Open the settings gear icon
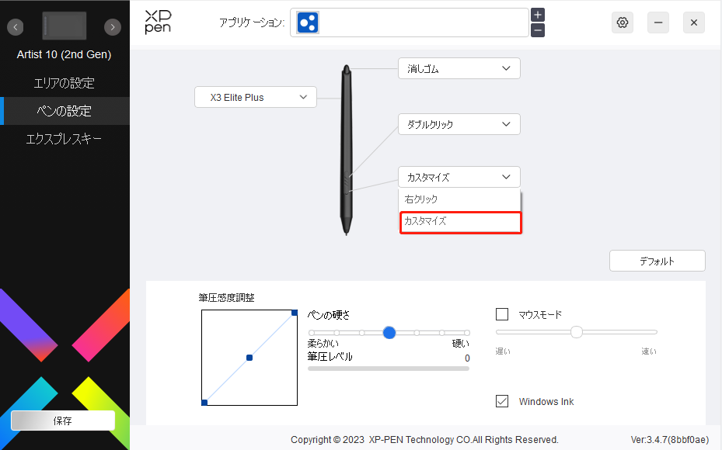The height and width of the screenshot is (450, 722). [622, 22]
